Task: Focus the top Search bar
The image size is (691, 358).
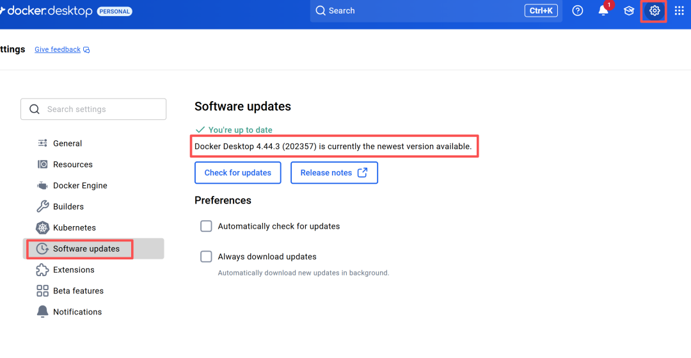Action: tap(436, 11)
